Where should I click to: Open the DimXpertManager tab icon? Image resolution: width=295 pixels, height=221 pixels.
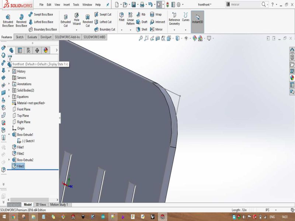pyautogui.click(x=37, y=50)
